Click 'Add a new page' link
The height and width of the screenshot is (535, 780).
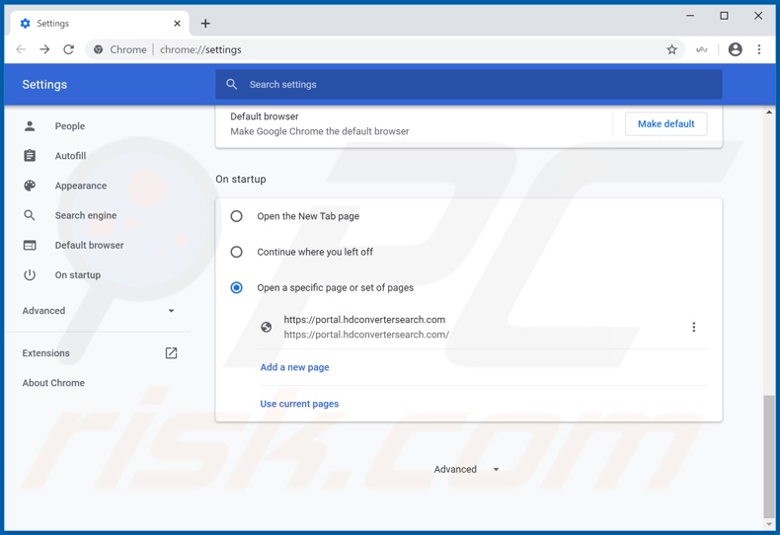pyautogui.click(x=294, y=367)
